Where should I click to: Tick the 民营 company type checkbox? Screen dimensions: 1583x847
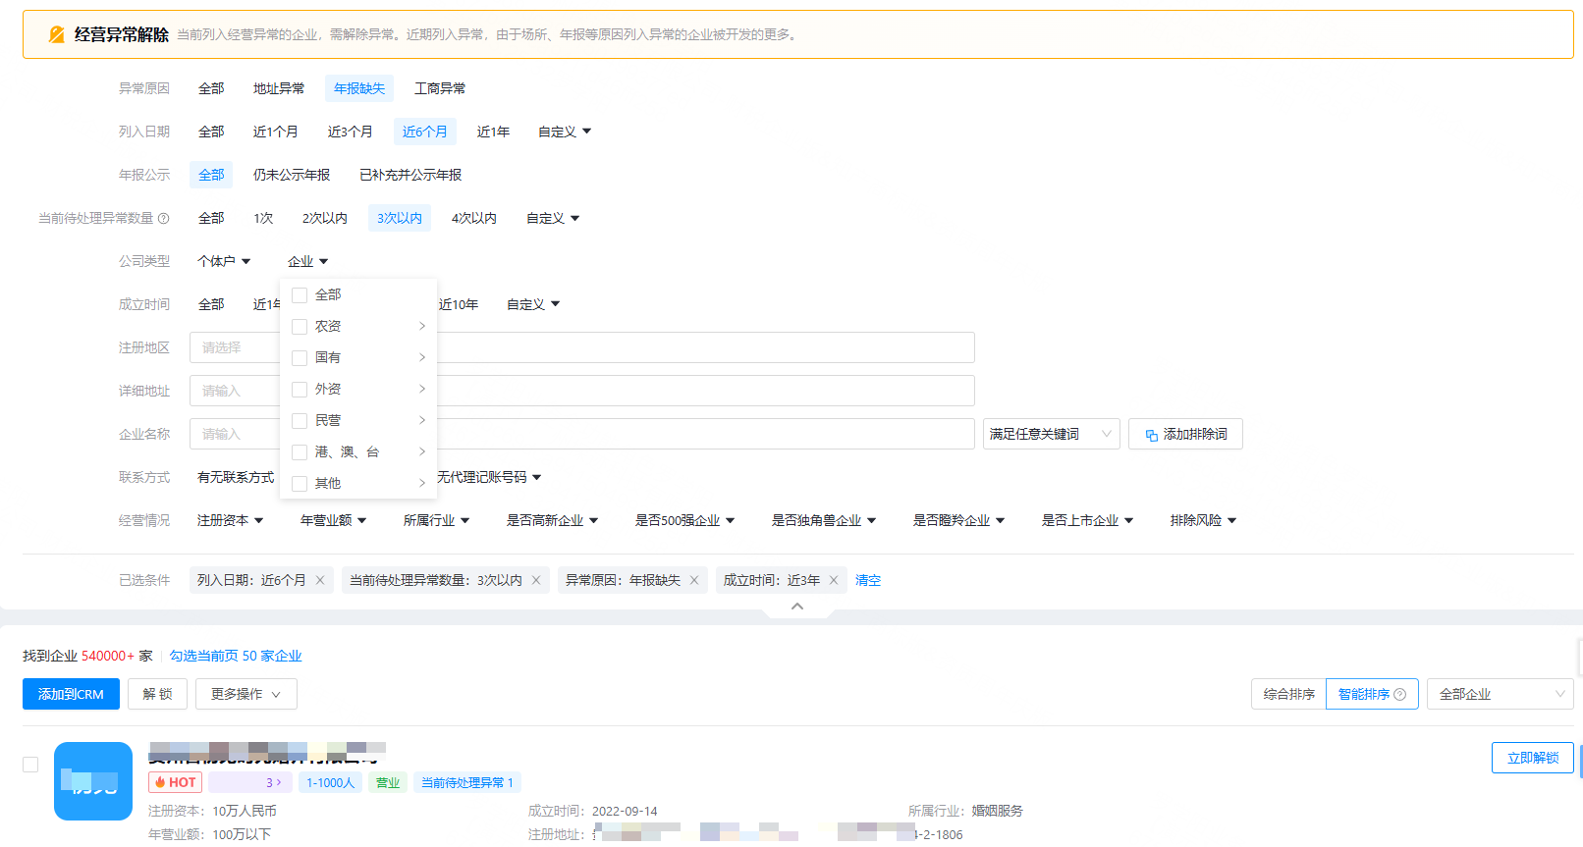(x=300, y=421)
